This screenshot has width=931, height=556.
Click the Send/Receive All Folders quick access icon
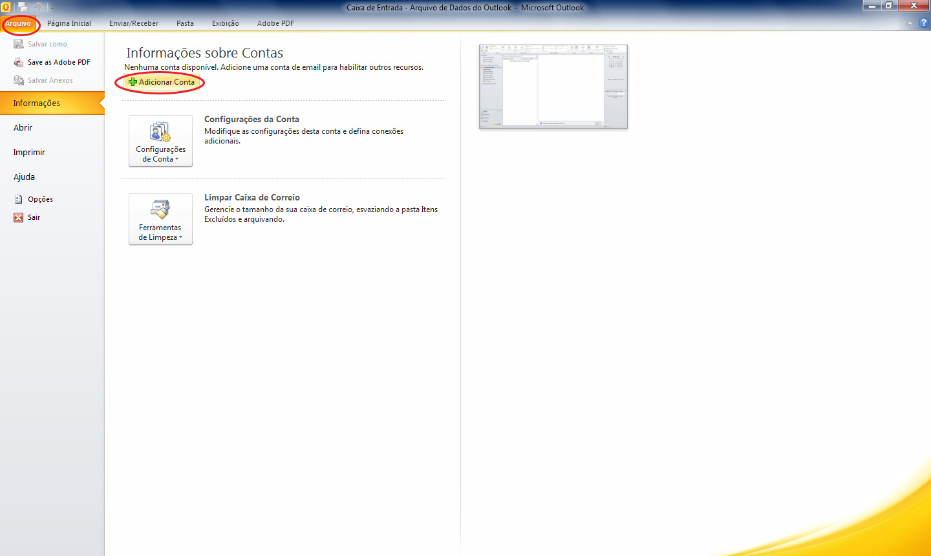[23, 7]
